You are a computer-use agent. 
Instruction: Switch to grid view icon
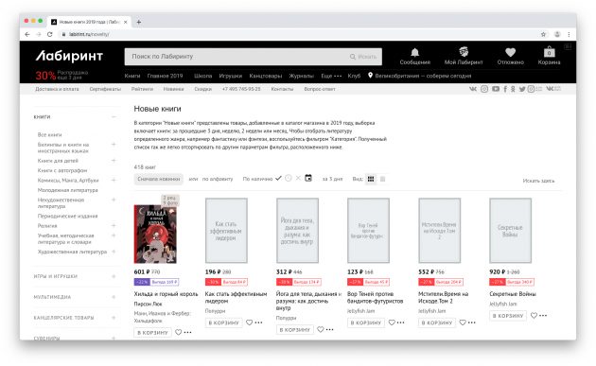click(x=371, y=179)
